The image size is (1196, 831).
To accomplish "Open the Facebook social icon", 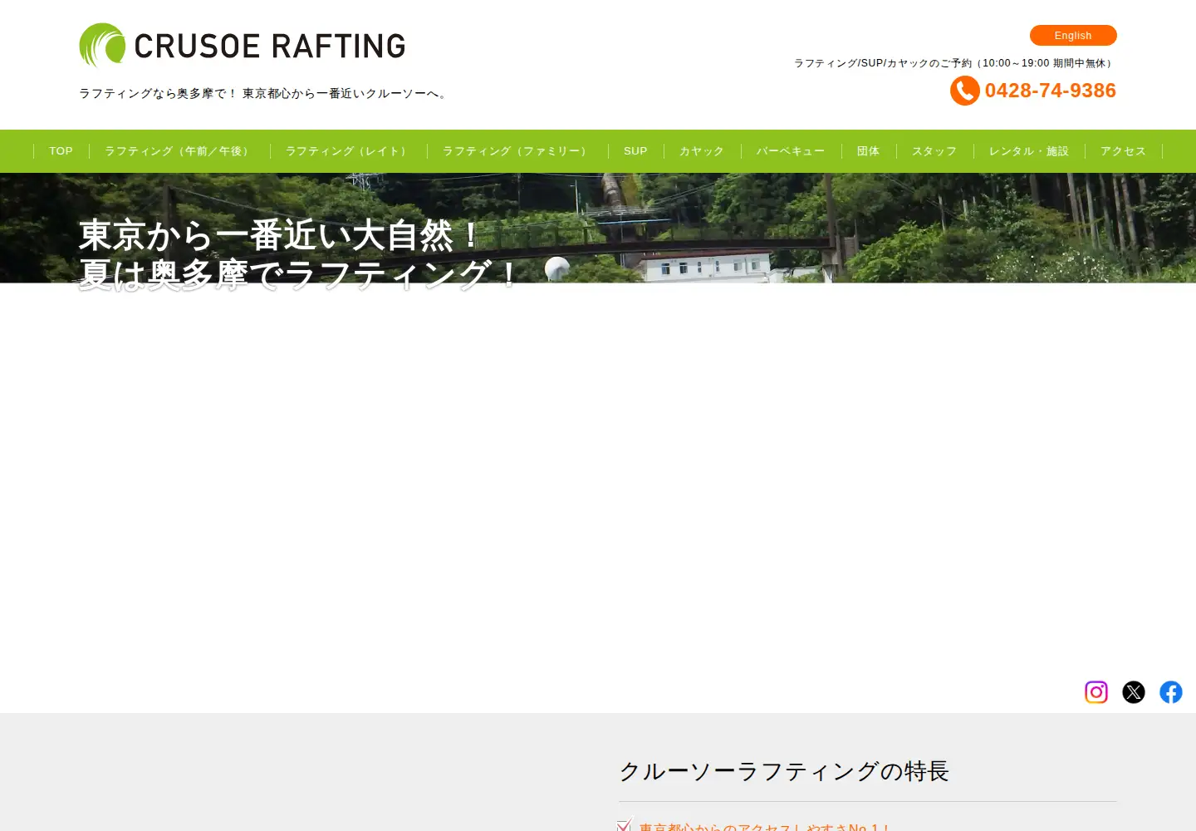I will point(1171,692).
